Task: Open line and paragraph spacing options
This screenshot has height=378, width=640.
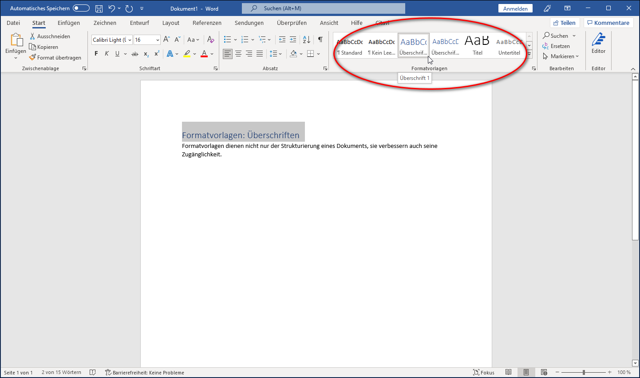Action: click(x=273, y=54)
